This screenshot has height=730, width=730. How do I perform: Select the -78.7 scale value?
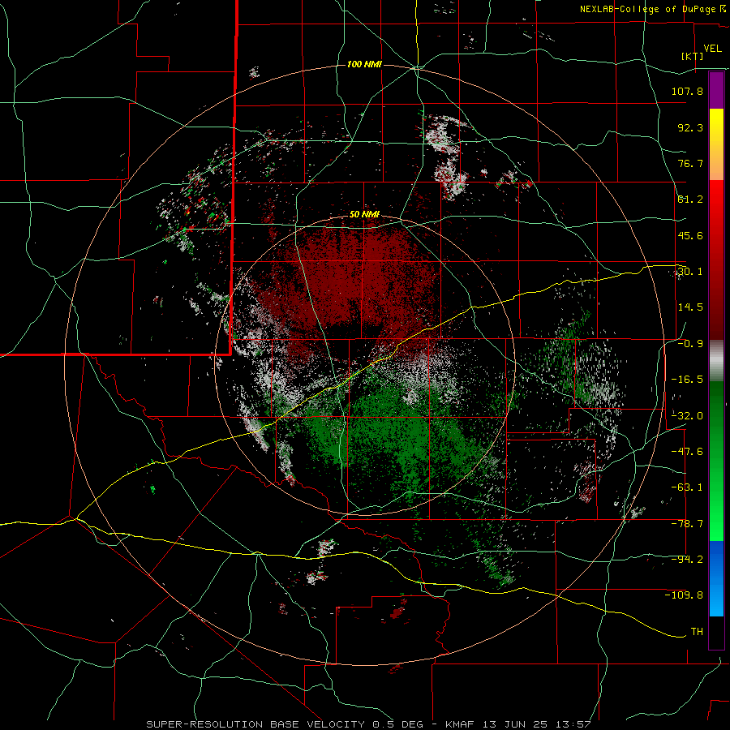(x=687, y=524)
